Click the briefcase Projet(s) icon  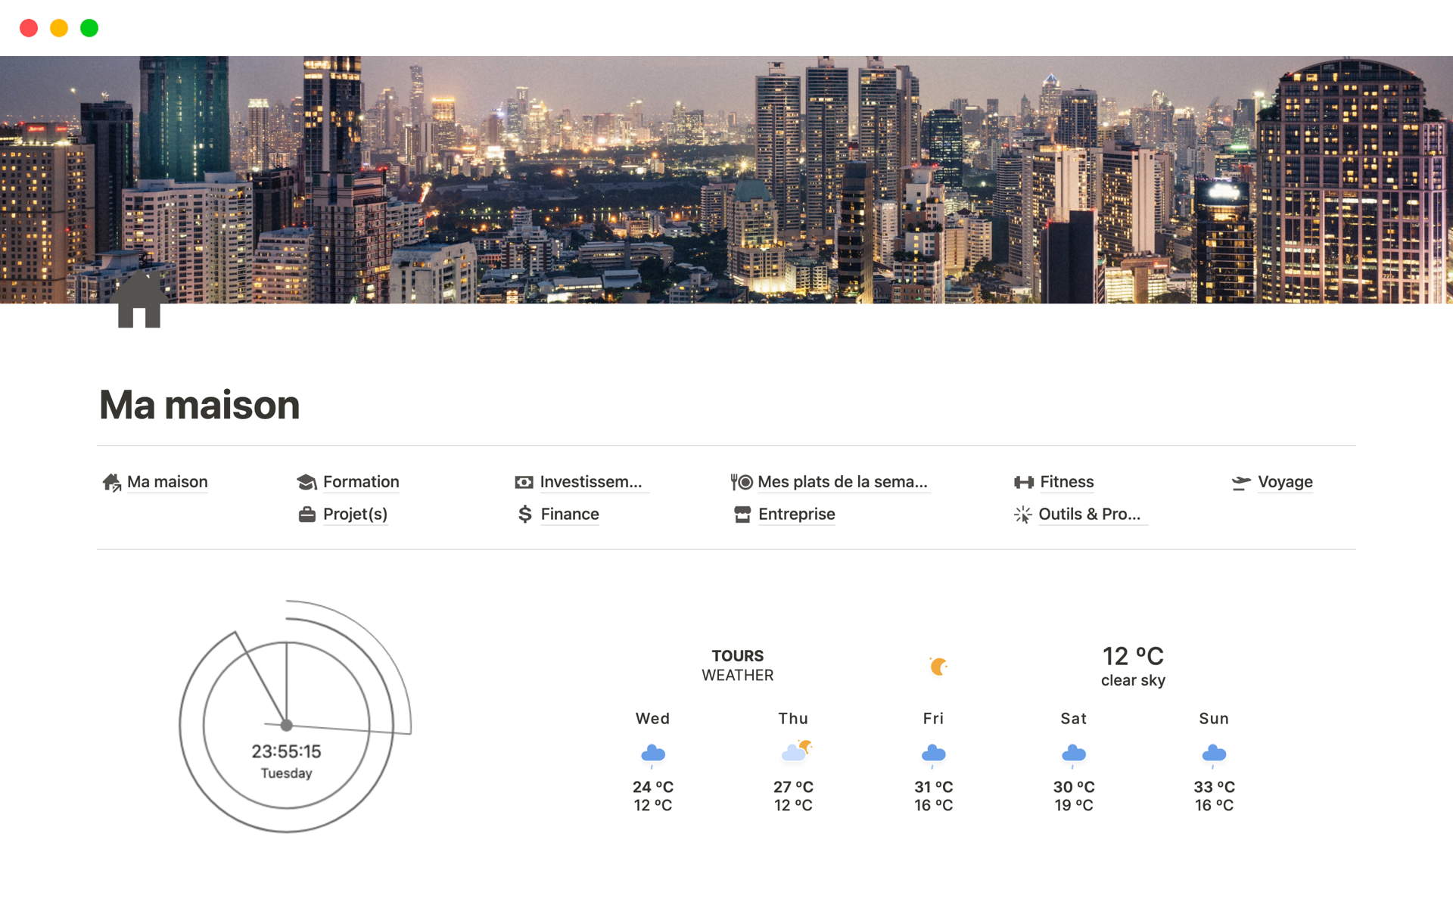point(306,515)
